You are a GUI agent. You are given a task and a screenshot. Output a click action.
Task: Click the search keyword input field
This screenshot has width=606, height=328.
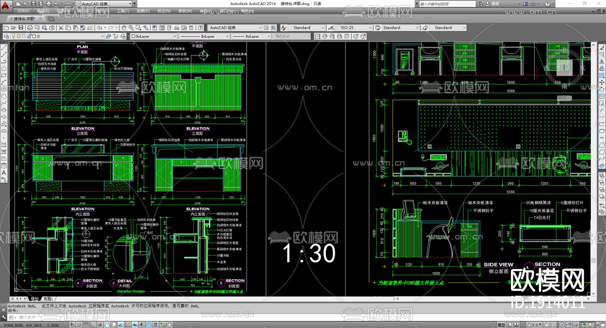[x=446, y=4]
